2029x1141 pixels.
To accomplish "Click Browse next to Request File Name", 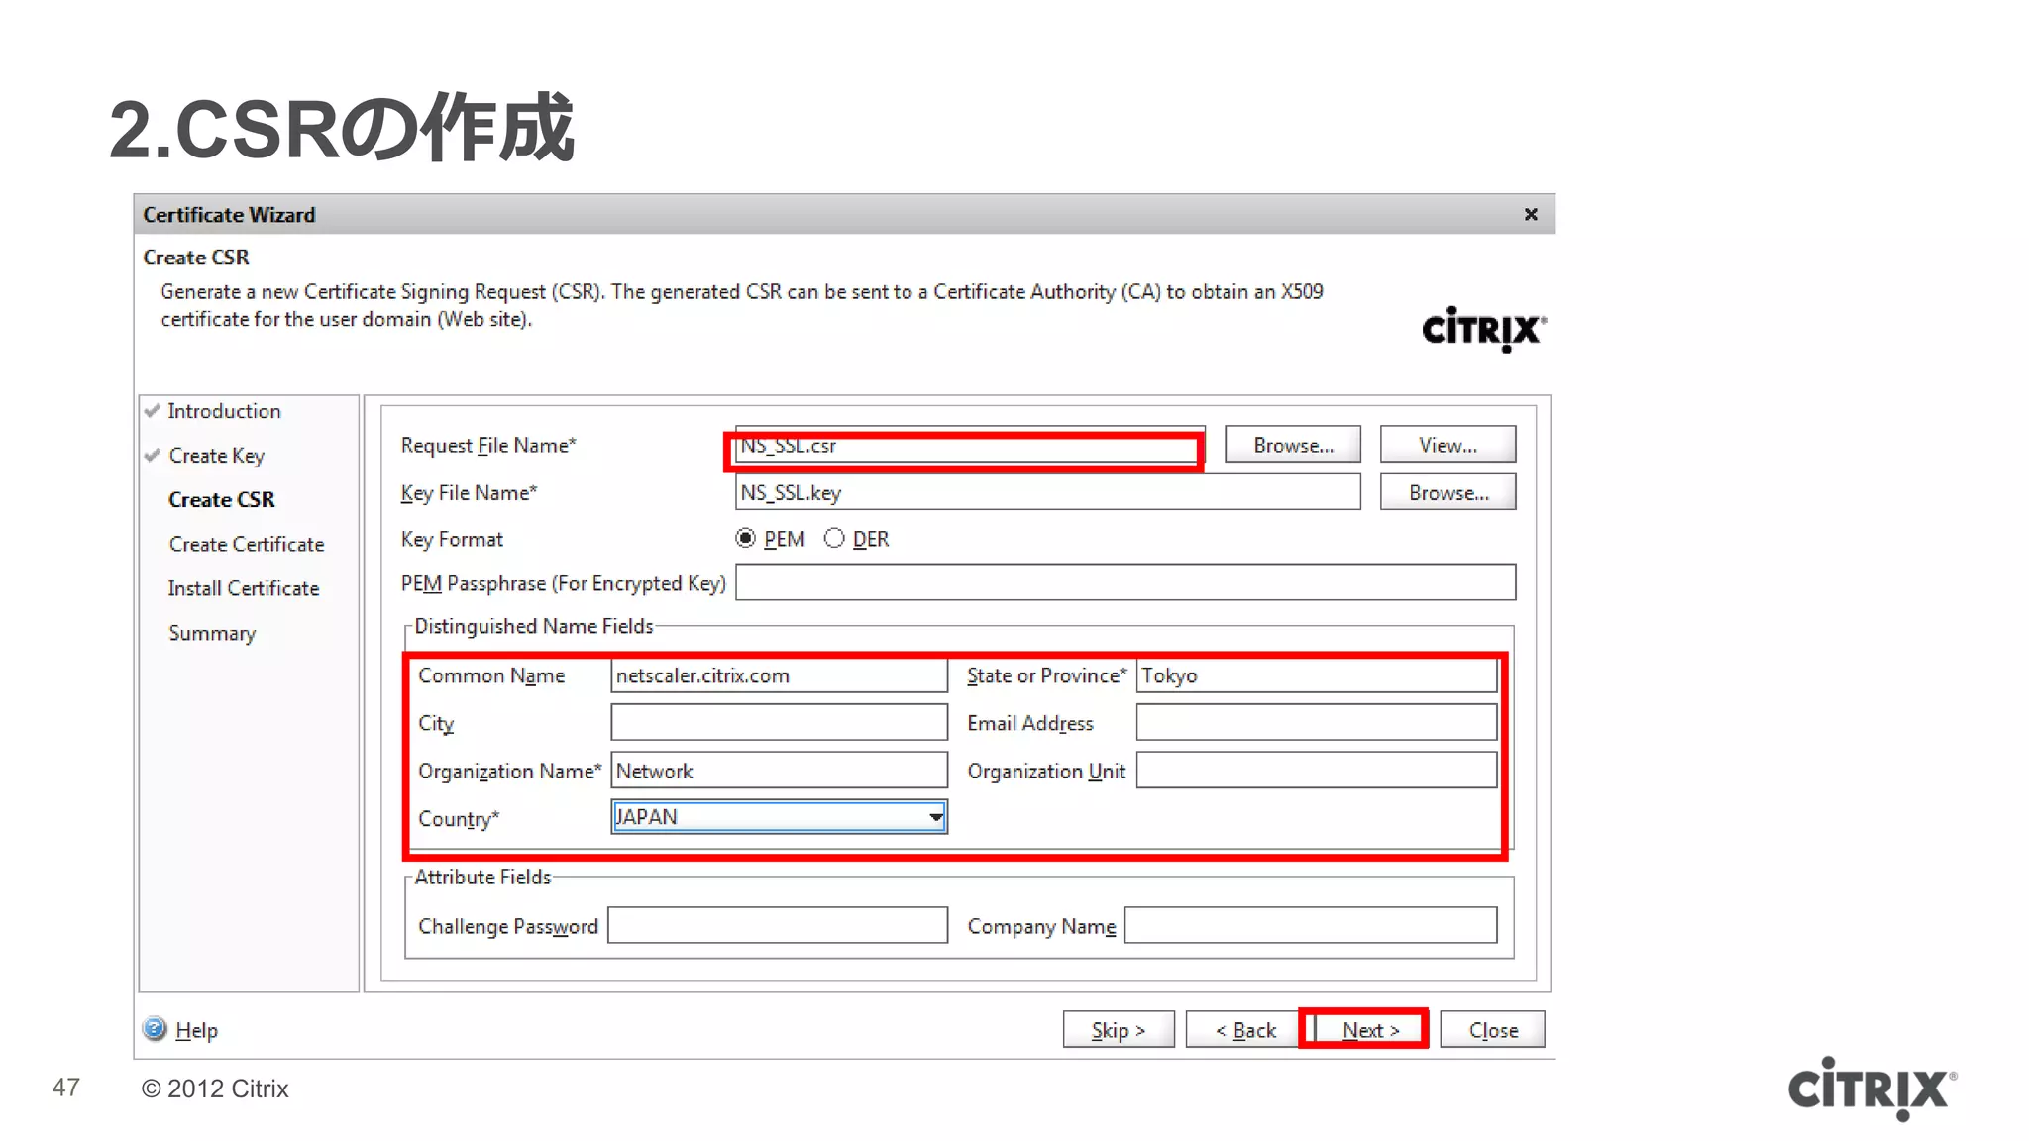I will coord(1293,445).
